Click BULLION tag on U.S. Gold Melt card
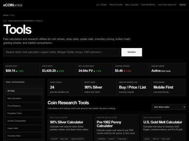189x141 pixels. click(x=166, y=139)
